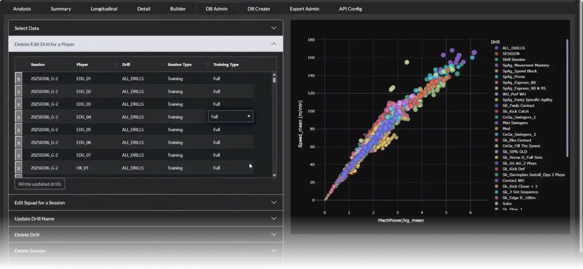Click the X beside the EDG_07 row
Image resolution: width=583 pixels, height=269 pixels.
pos(19,155)
